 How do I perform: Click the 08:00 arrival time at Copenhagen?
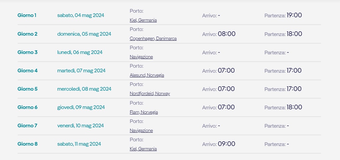(227, 34)
